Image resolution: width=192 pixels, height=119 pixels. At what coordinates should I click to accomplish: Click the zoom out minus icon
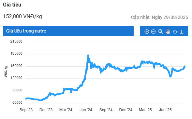[153, 32]
